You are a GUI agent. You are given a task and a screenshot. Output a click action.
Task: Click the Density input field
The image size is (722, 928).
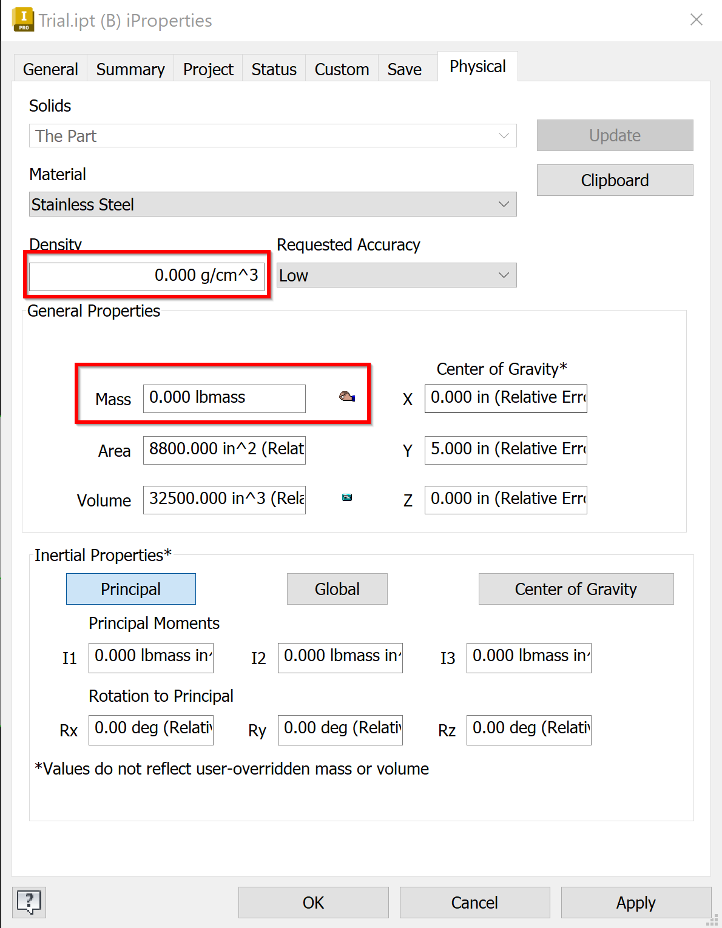coord(147,275)
